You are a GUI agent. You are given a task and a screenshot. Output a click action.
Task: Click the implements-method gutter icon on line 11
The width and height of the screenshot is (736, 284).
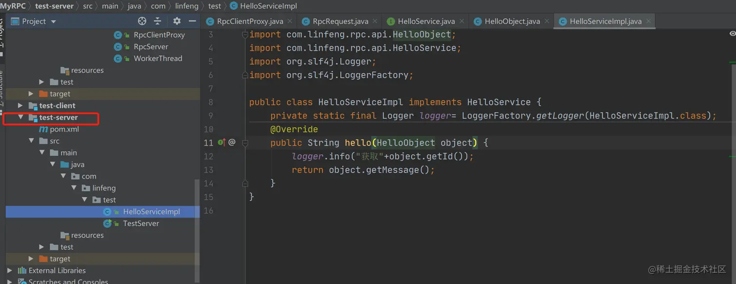[x=221, y=142]
